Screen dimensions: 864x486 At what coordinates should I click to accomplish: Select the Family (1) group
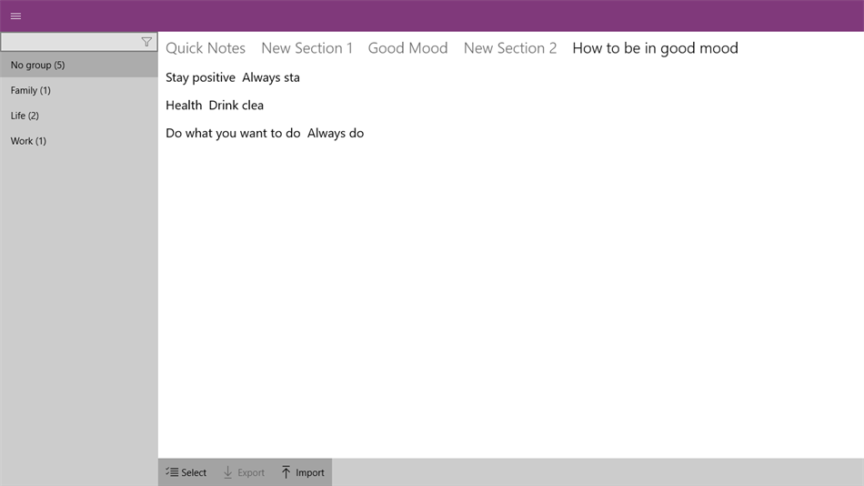pyautogui.click(x=79, y=90)
